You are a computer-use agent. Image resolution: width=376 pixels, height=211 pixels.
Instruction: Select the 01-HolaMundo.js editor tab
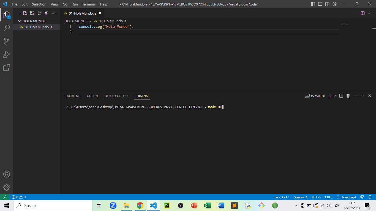point(82,13)
